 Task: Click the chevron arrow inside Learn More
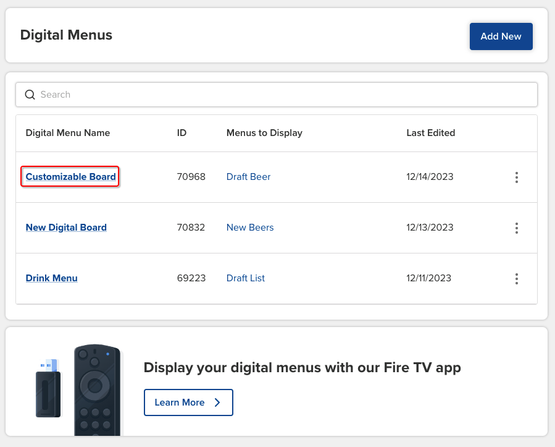(x=217, y=402)
